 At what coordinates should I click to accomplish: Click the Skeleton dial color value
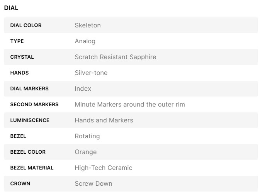pyautogui.click(x=88, y=25)
